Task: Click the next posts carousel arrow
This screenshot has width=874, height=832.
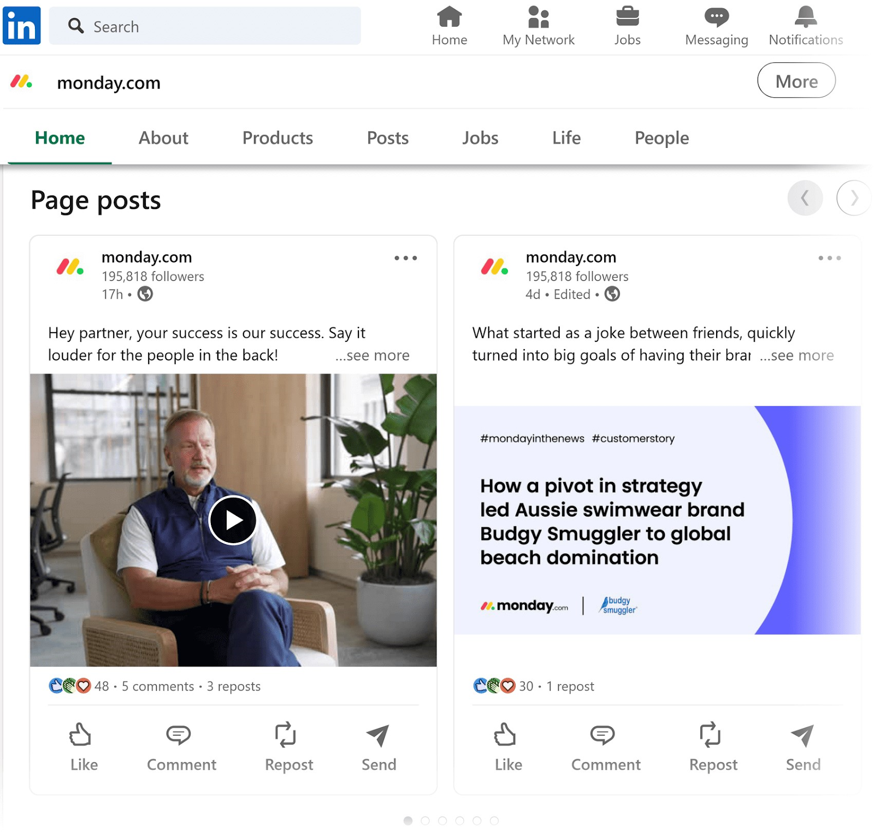Action: pos(854,198)
